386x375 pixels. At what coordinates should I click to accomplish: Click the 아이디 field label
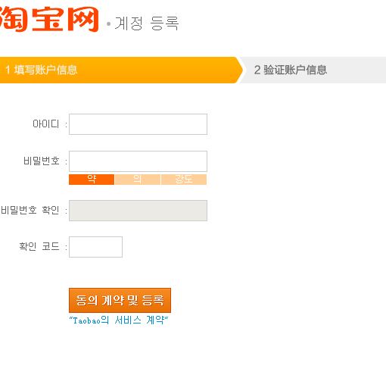point(46,124)
